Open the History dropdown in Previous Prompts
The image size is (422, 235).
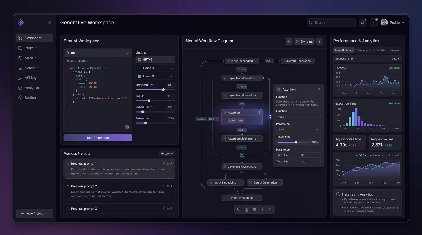pyautogui.click(x=167, y=154)
